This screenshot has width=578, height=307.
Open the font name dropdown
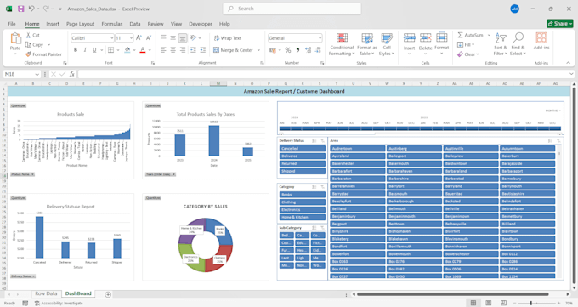tap(111, 38)
